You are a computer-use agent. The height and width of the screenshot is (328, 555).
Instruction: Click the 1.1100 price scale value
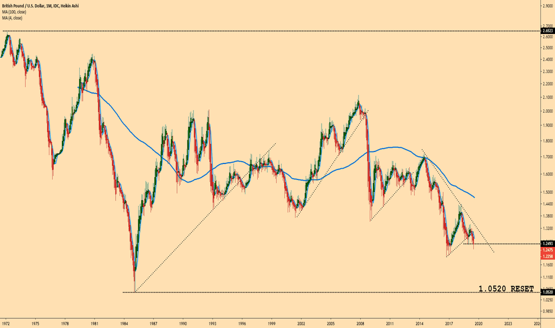pyautogui.click(x=548, y=277)
